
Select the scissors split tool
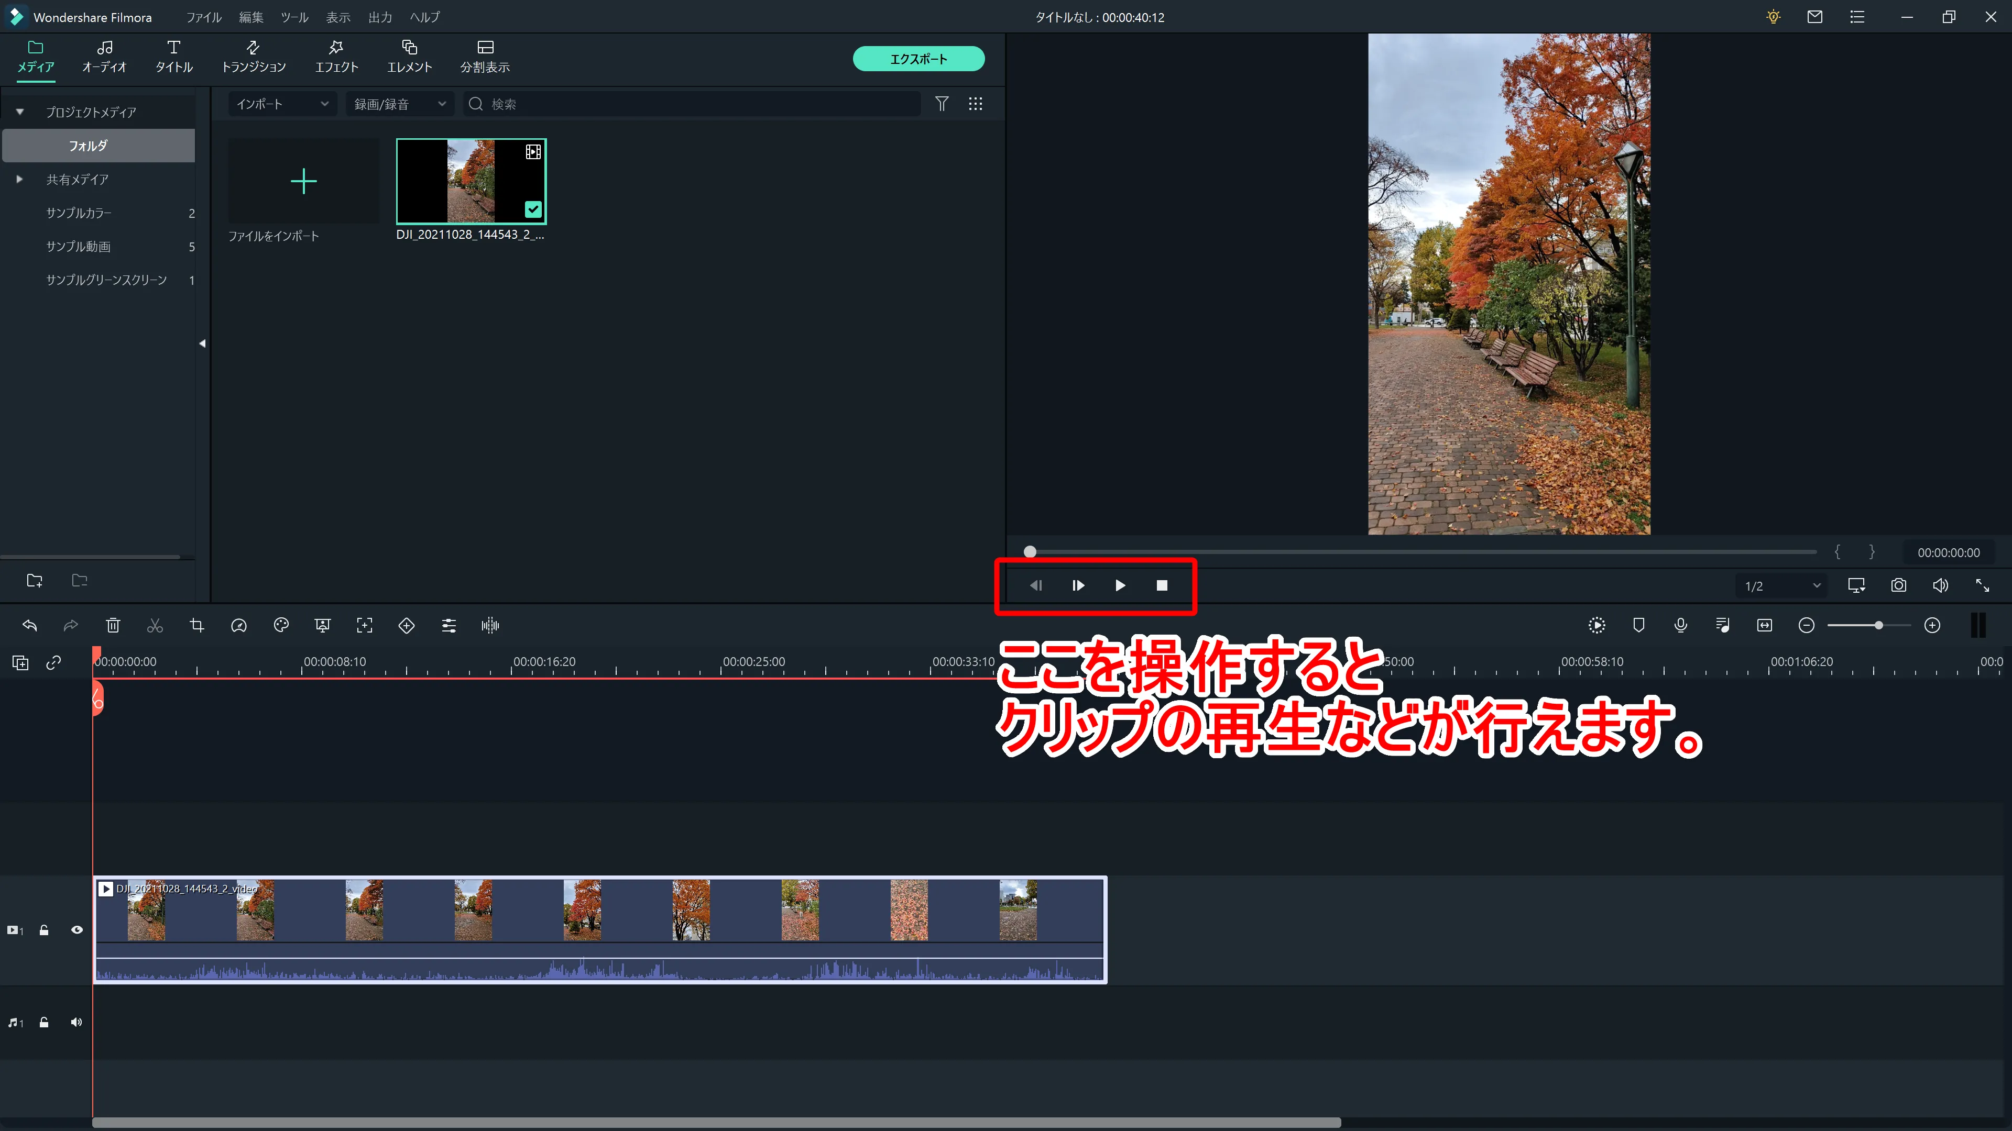click(155, 625)
